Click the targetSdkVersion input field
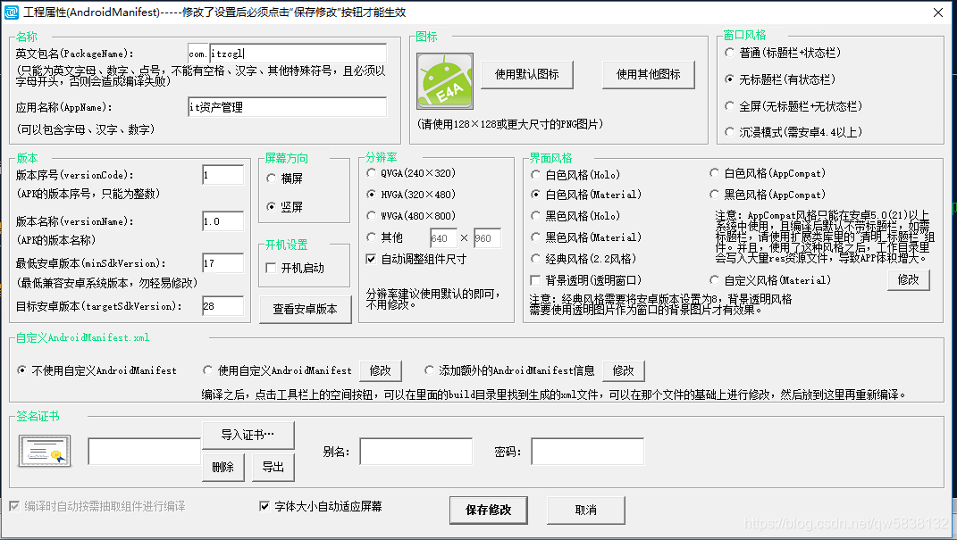This screenshot has height=540, width=957. click(222, 306)
